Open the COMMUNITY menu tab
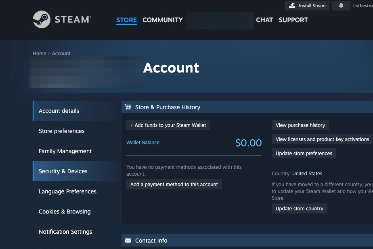 point(162,20)
